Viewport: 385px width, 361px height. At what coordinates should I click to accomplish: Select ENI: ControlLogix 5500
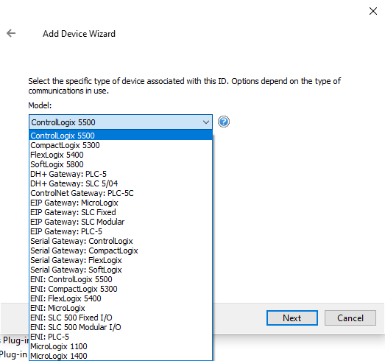point(121,279)
